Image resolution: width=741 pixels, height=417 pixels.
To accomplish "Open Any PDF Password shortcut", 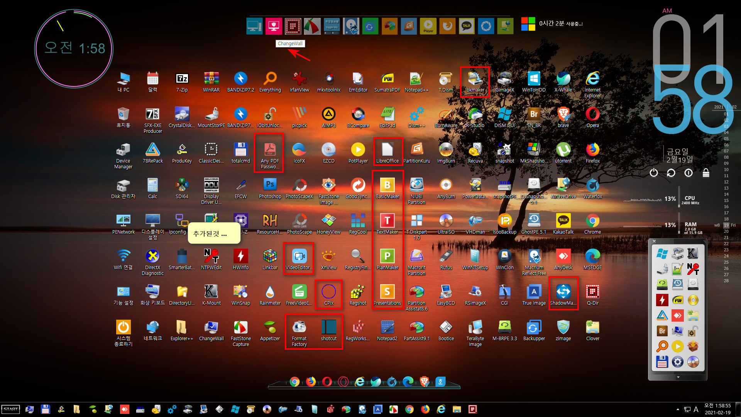I will tap(270, 155).
